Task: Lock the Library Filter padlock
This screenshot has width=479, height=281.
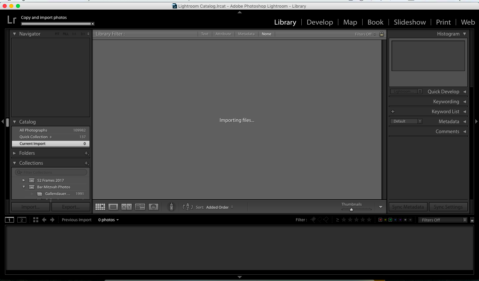Action: [382, 34]
